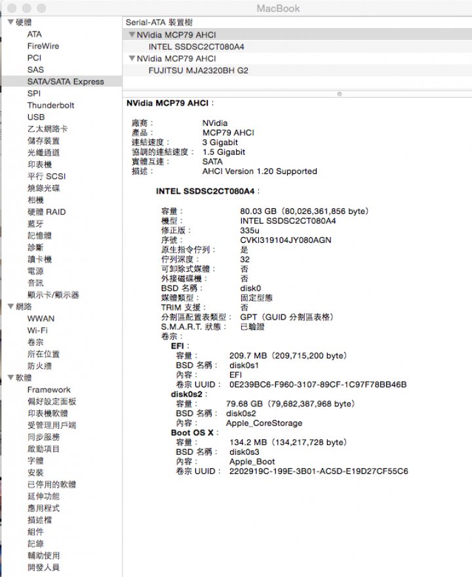The height and width of the screenshot is (577, 472).
Task: Click the pane divider handle dot
Action: (340, 94)
